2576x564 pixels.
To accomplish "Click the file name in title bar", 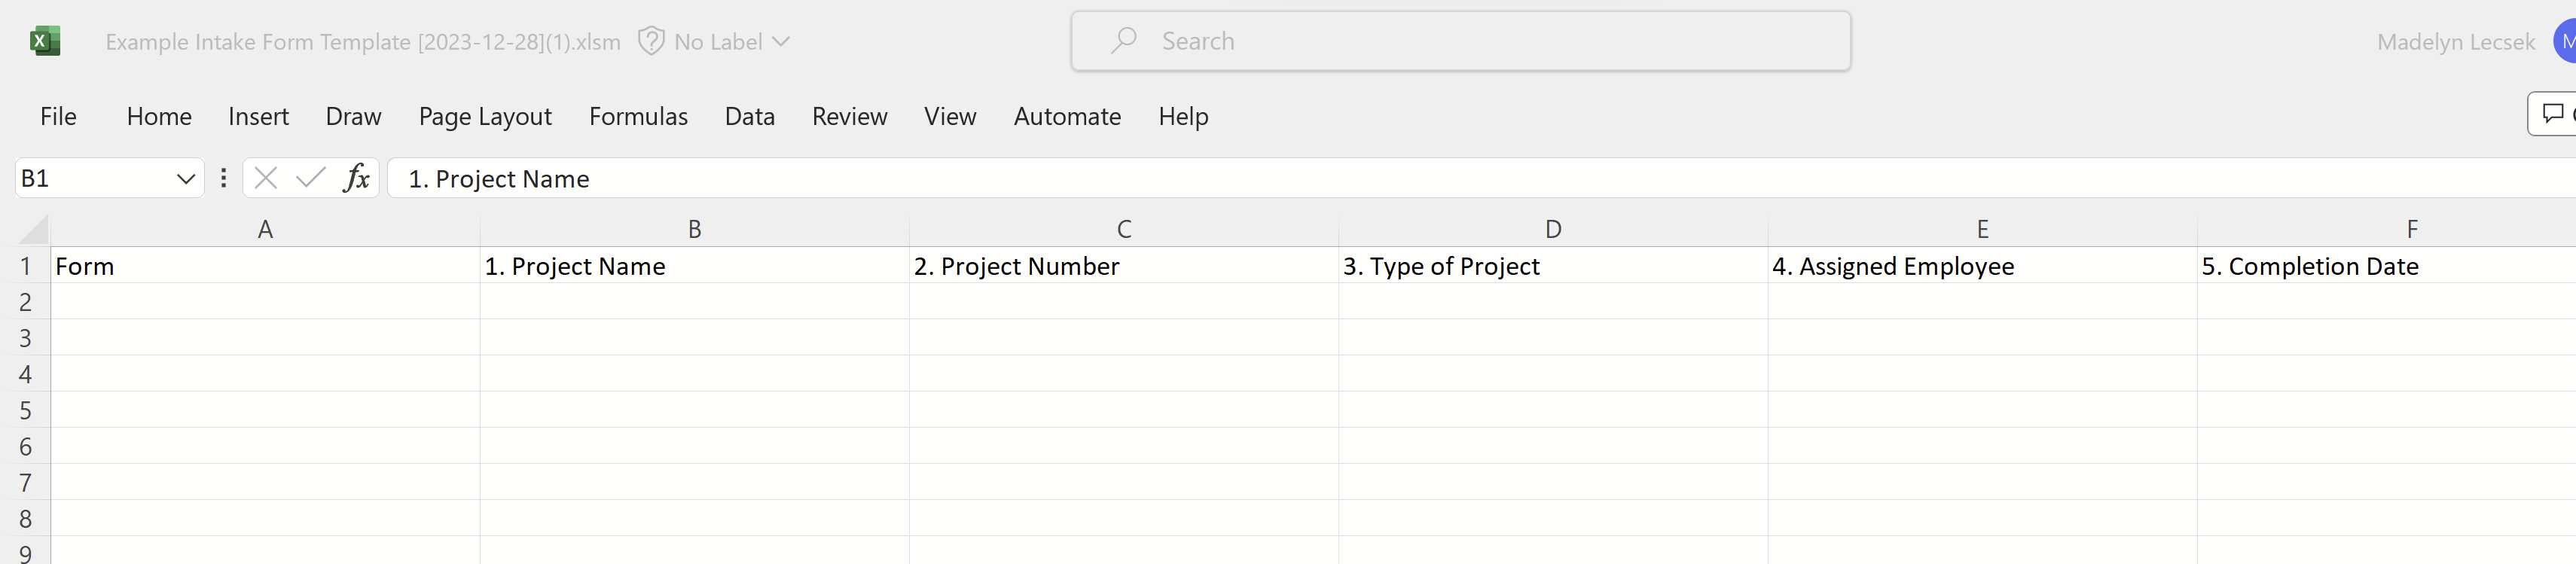I will click(x=363, y=42).
